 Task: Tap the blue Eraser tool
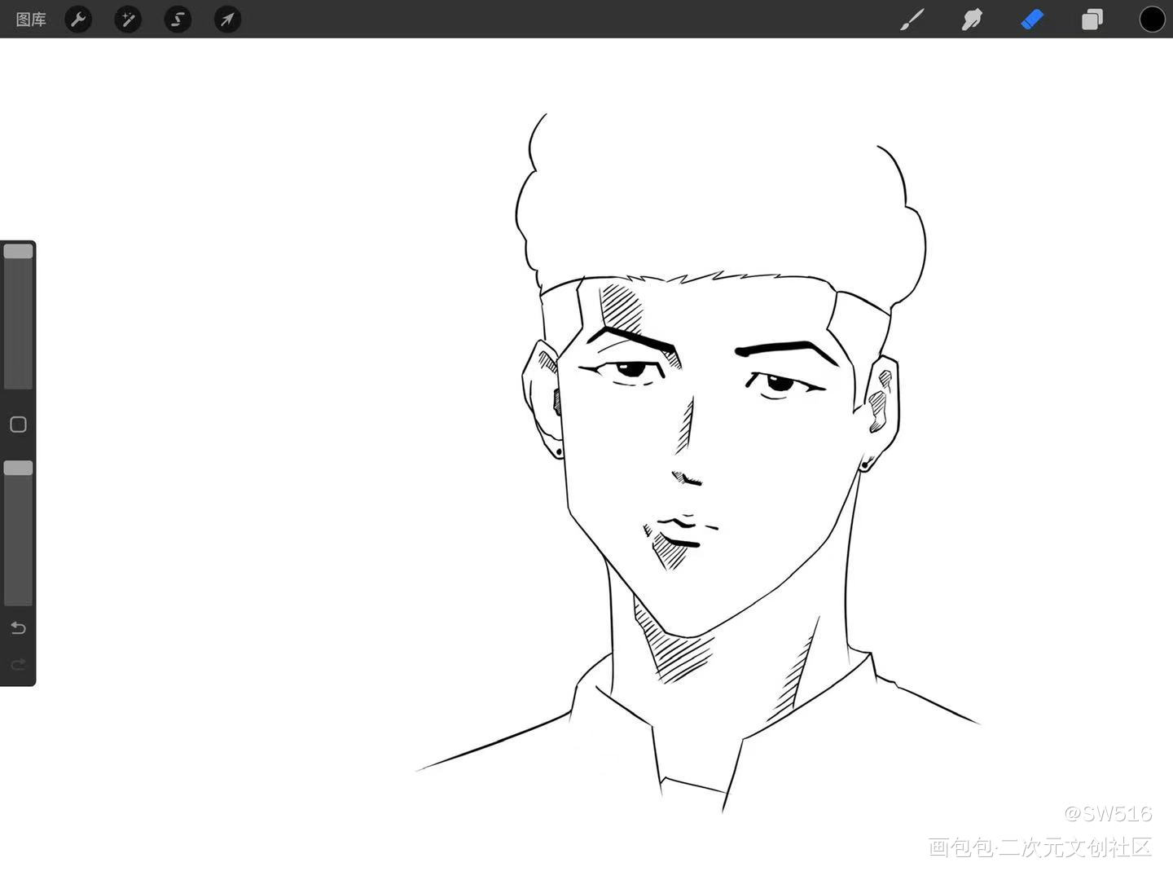pyautogui.click(x=1032, y=20)
